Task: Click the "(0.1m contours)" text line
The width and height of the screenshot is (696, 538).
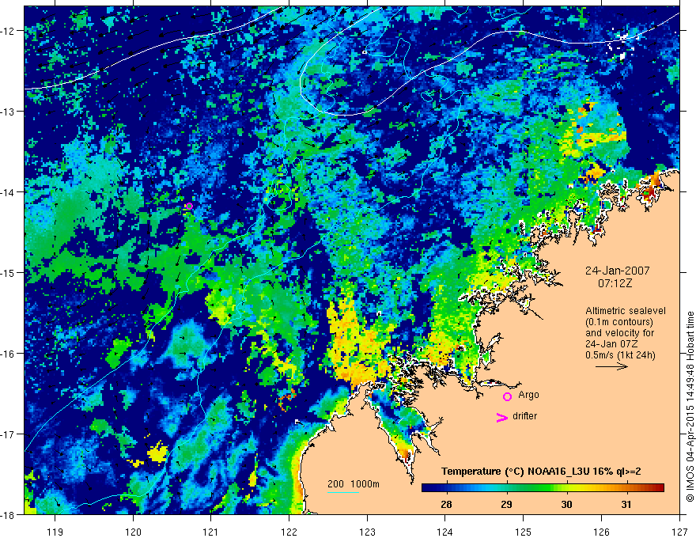Action: 619,322
